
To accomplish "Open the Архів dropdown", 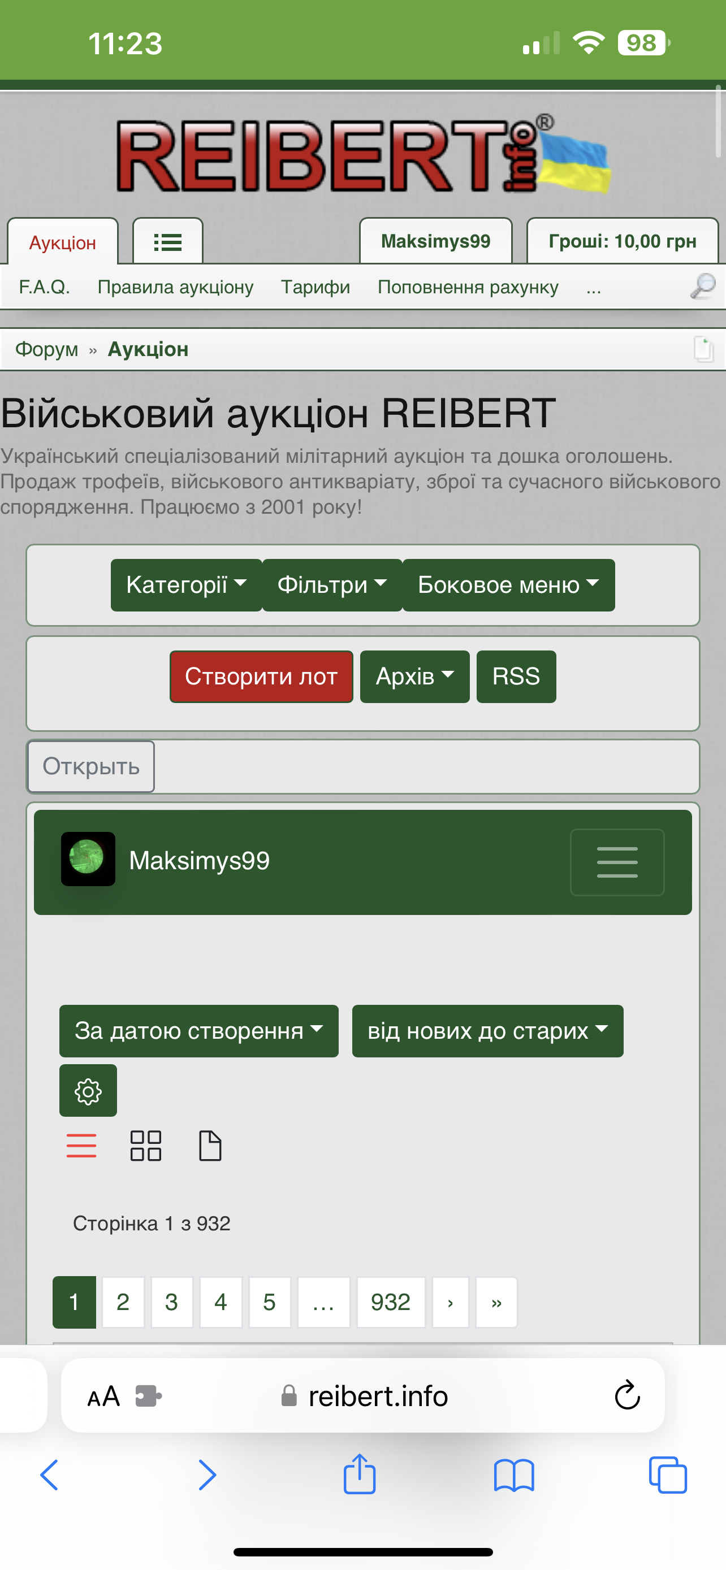I will (x=414, y=676).
